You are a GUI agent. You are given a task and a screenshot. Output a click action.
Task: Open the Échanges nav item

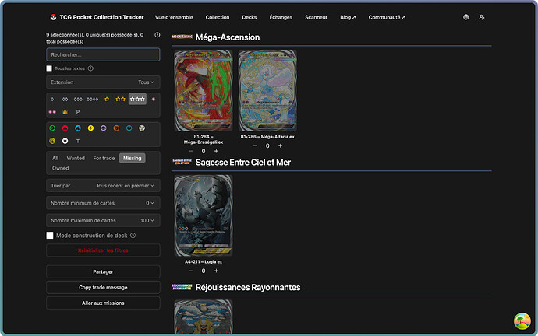click(x=281, y=17)
